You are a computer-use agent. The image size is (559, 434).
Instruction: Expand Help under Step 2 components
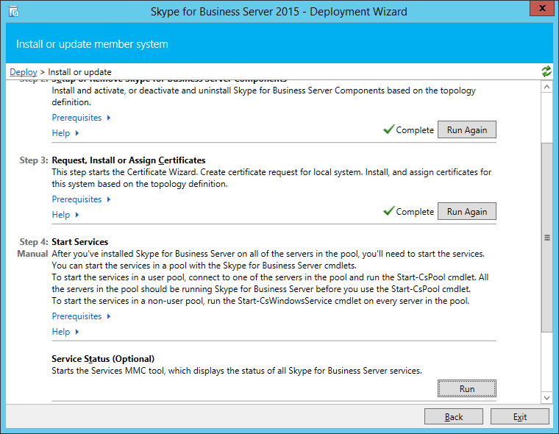pyautogui.click(x=65, y=133)
